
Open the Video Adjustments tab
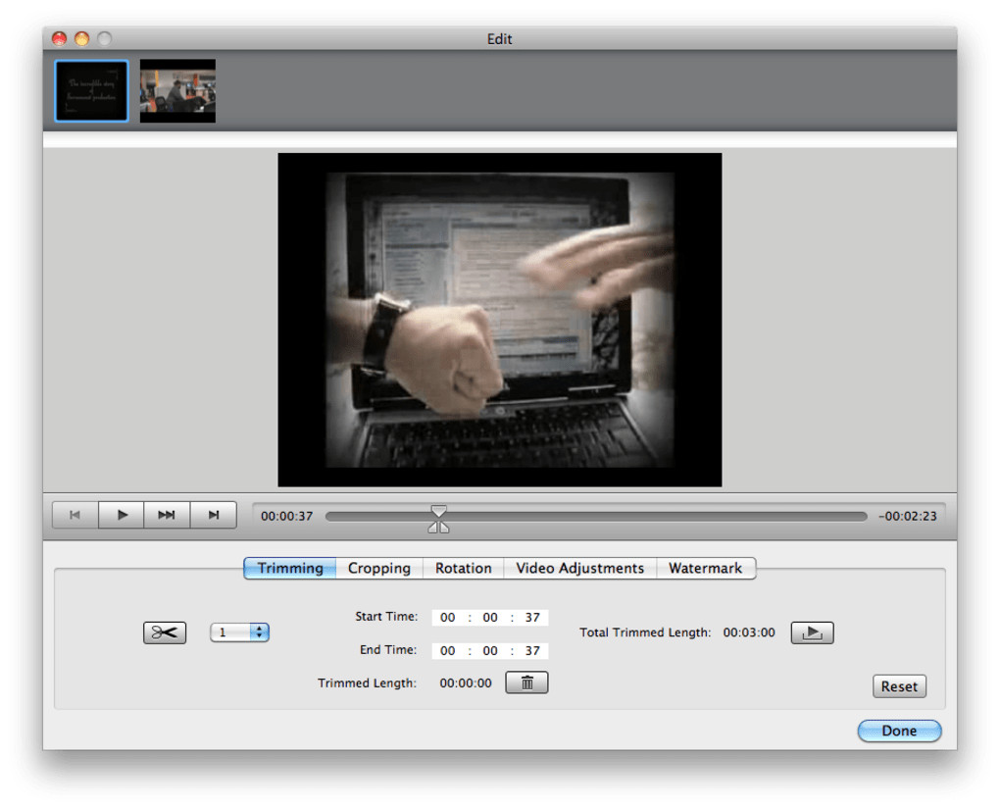pyautogui.click(x=579, y=568)
